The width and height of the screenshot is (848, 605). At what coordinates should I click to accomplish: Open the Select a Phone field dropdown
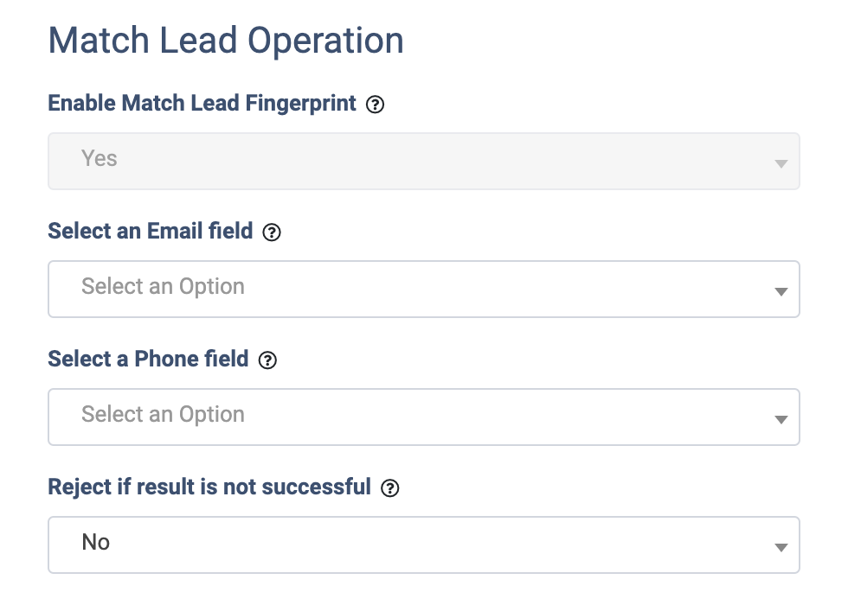[x=423, y=417]
